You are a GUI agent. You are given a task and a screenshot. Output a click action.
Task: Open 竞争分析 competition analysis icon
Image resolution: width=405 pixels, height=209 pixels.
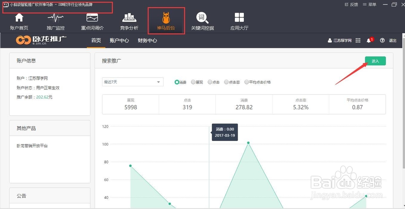[129, 18]
